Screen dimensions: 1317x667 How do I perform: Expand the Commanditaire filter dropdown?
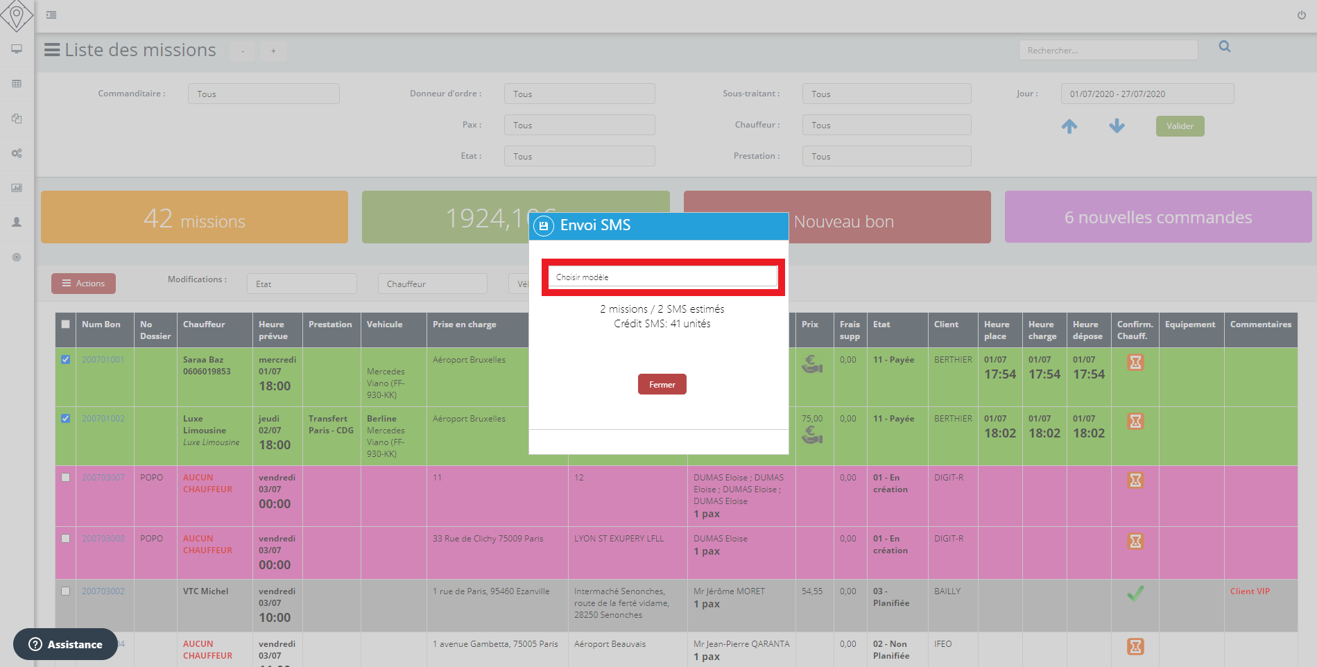tap(263, 94)
